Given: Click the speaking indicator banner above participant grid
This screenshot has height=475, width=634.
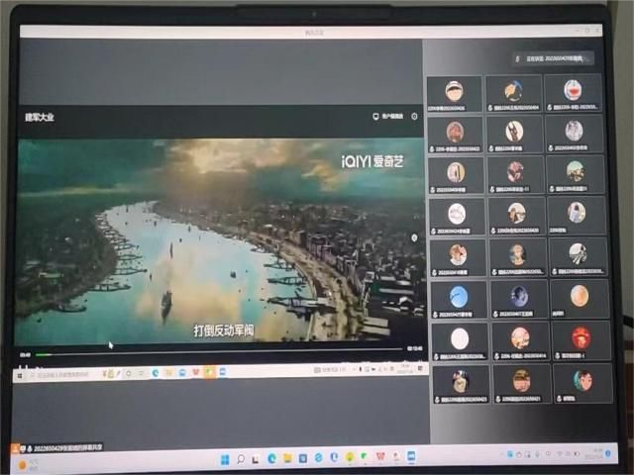Looking at the screenshot, I should tap(552, 58).
